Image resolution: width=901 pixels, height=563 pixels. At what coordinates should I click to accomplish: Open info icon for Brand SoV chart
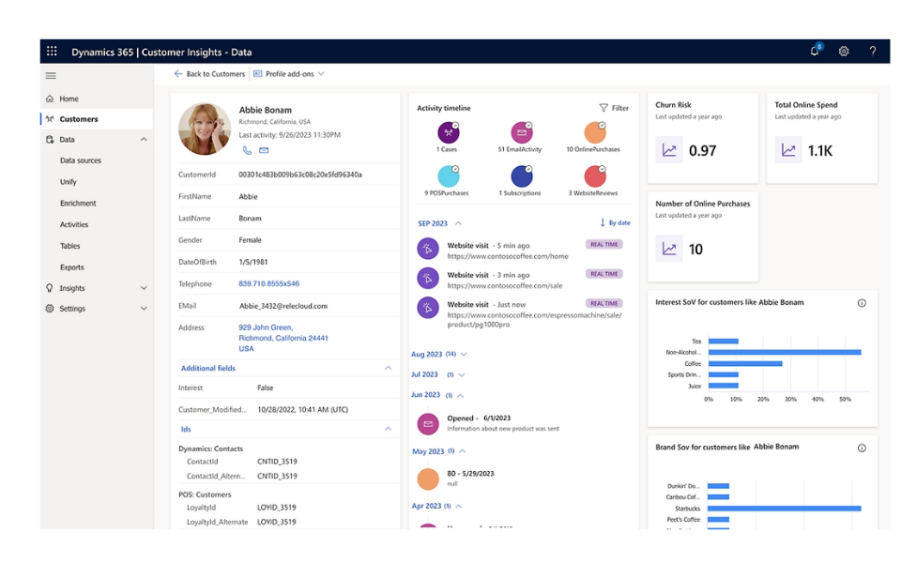(x=862, y=449)
